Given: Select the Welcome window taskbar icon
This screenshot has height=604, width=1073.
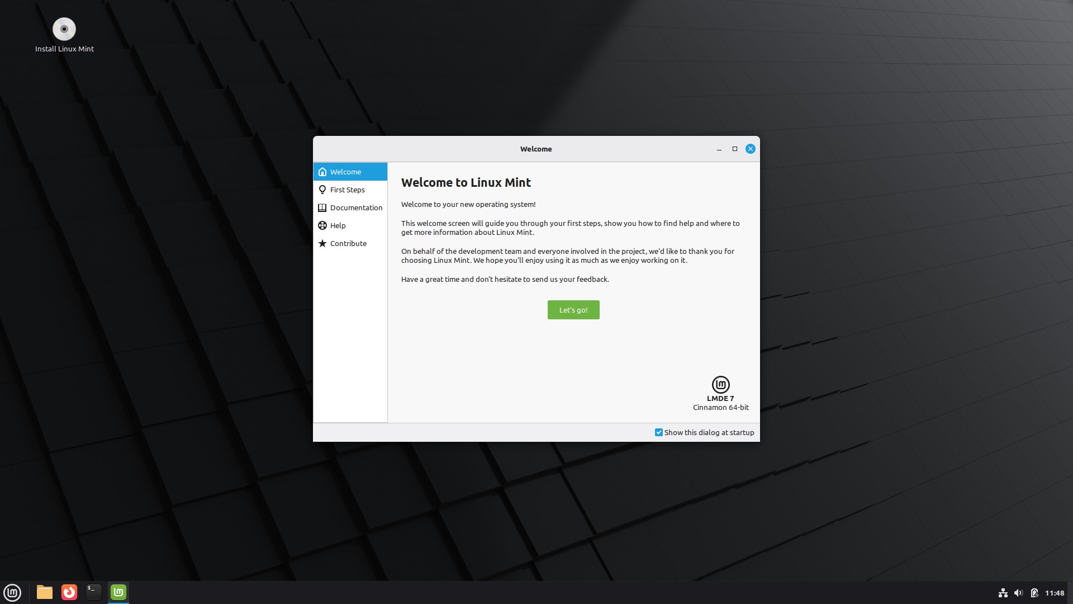Looking at the screenshot, I should [118, 592].
